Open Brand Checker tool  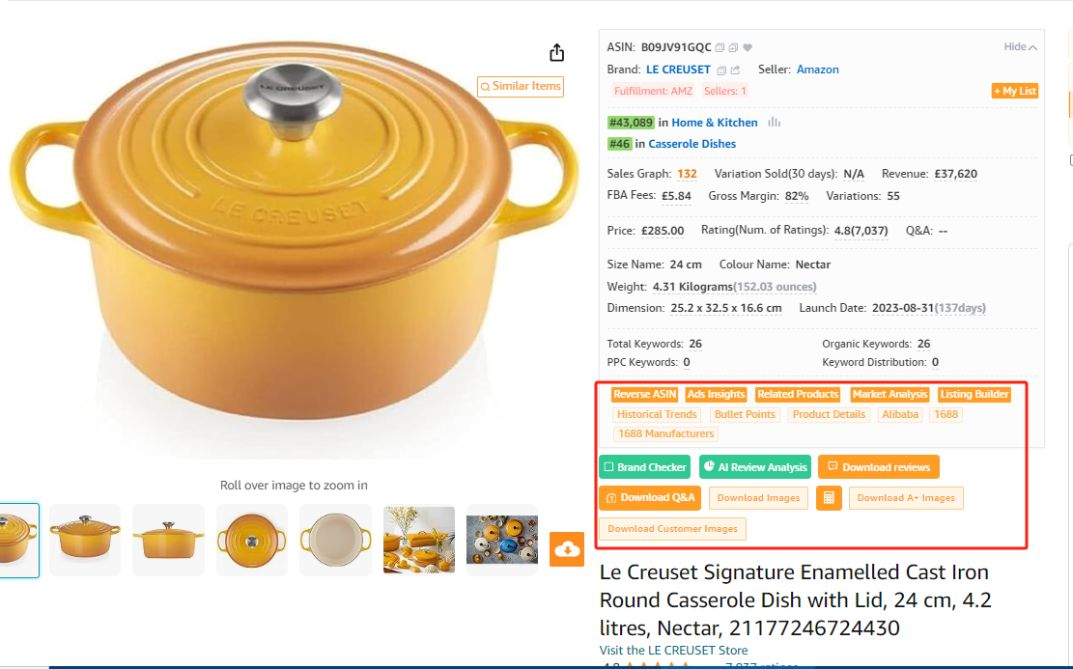644,467
